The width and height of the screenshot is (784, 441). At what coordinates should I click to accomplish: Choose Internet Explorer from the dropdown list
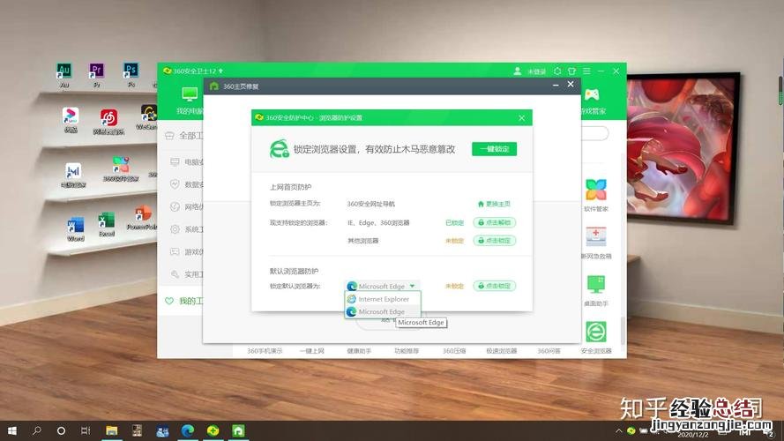383,299
